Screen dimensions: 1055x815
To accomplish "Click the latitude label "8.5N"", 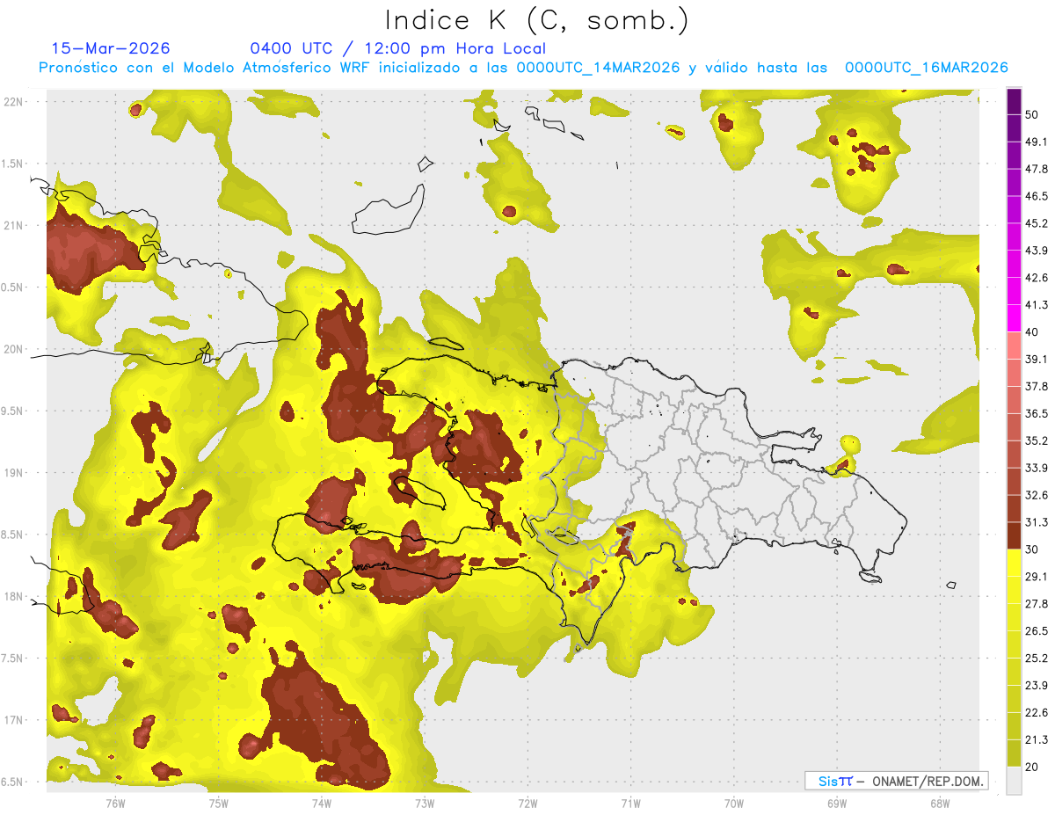I will click(x=11, y=535).
